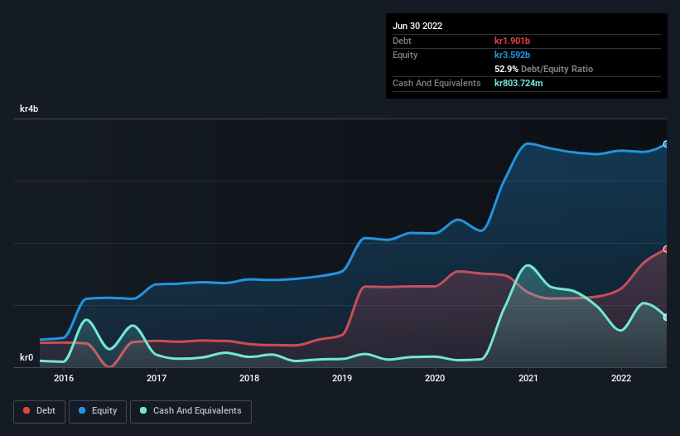Screen dimensions: 680x436
Task: Click the red Debt legend dot
Action: (x=27, y=410)
